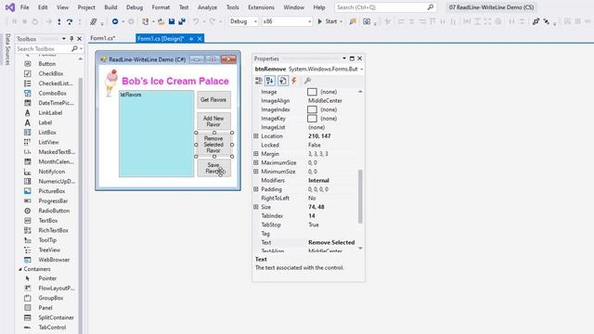This screenshot has width=594, height=334.
Task: Open the File menu
Action: [x=25, y=7]
